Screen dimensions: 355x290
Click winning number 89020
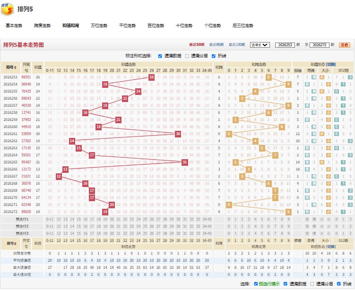tap(26, 212)
